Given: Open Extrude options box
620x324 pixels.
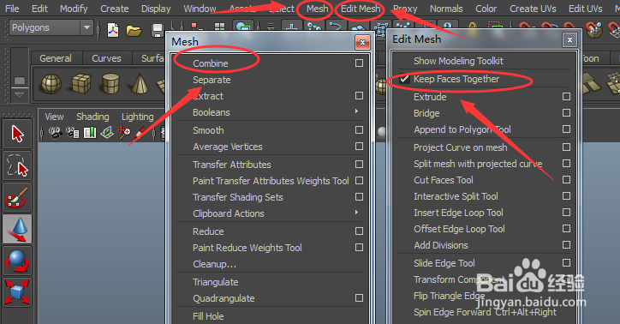Looking at the screenshot, I should click(566, 97).
